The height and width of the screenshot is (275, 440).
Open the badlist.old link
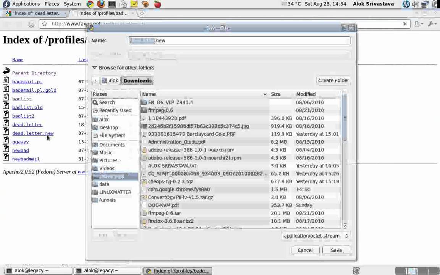point(27,107)
